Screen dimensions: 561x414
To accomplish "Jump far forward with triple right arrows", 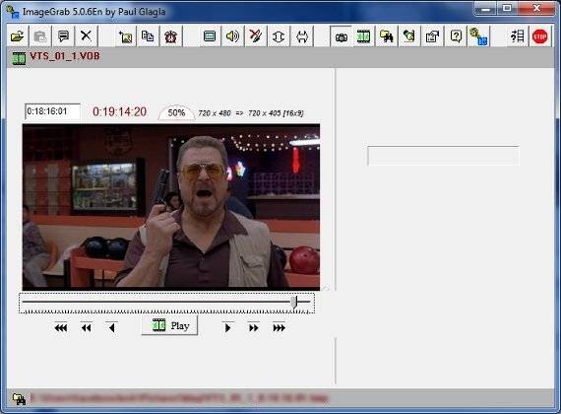I will 280,327.
